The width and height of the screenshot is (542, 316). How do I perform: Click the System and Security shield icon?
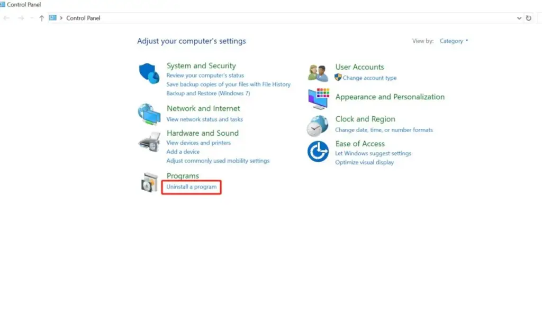click(149, 73)
